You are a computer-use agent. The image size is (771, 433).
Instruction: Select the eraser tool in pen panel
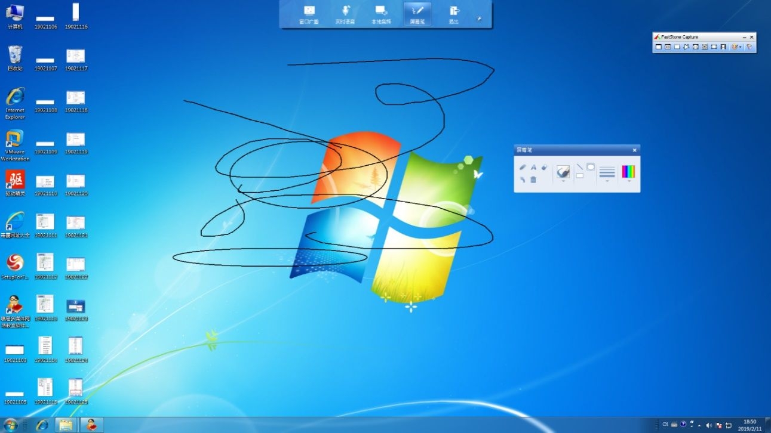click(x=544, y=168)
